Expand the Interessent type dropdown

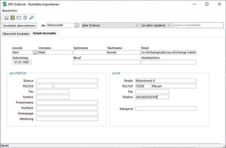pyautogui.click(x=76, y=25)
